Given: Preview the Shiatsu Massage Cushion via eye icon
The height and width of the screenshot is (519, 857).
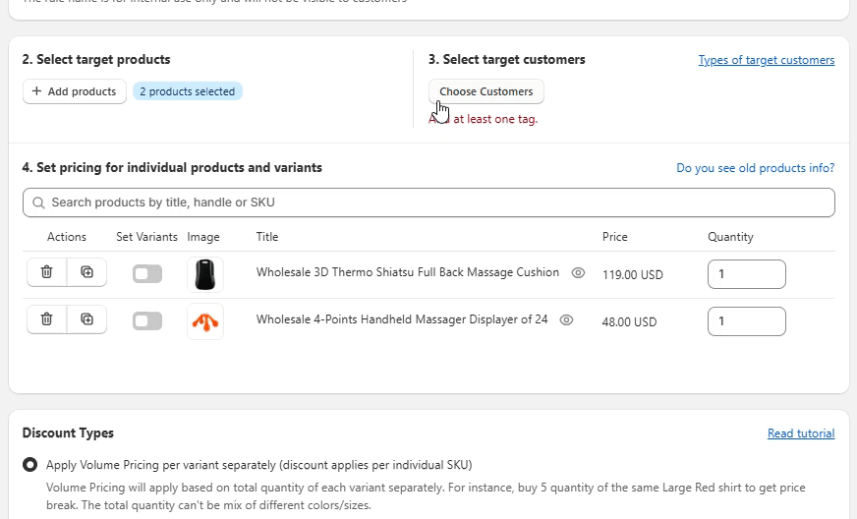Looking at the screenshot, I should [x=578, y=272].
